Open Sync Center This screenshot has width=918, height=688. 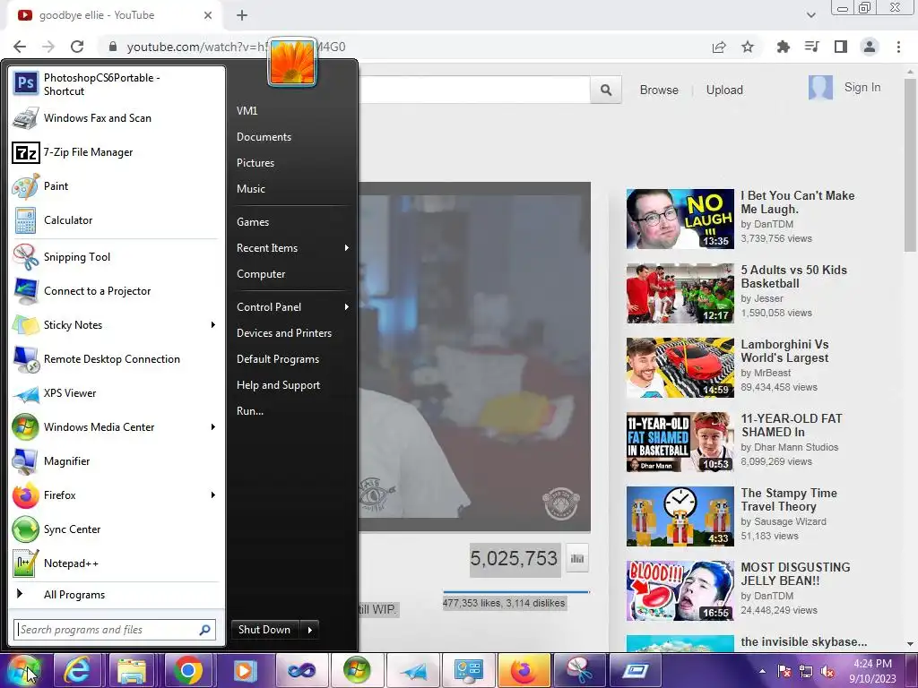pyautogui.click(x=116, y=529)
